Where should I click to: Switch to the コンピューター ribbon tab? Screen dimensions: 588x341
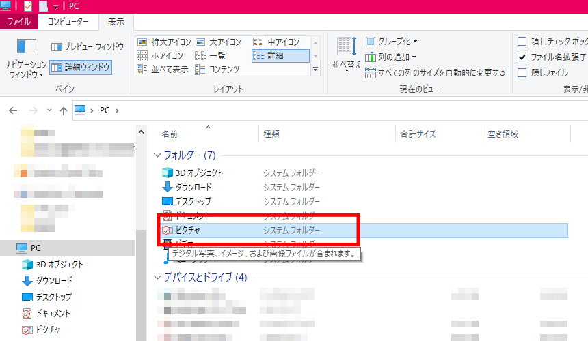coord(68,22)
